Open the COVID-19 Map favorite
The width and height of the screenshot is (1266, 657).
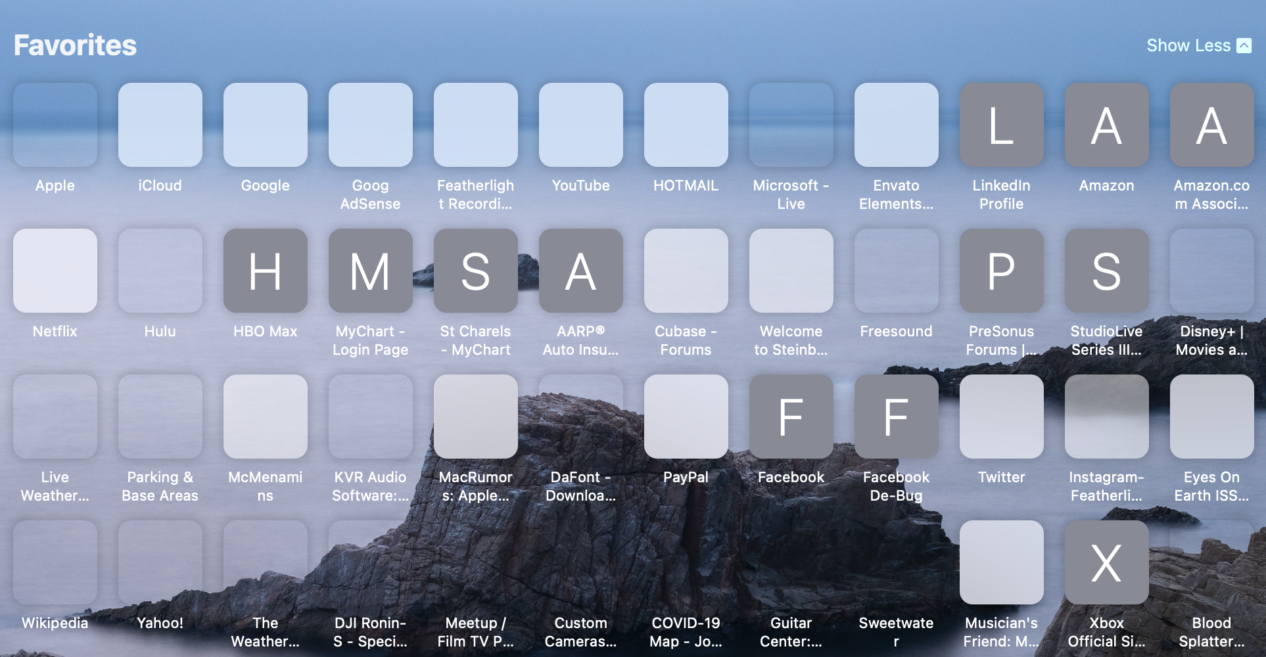pos(686,562)
